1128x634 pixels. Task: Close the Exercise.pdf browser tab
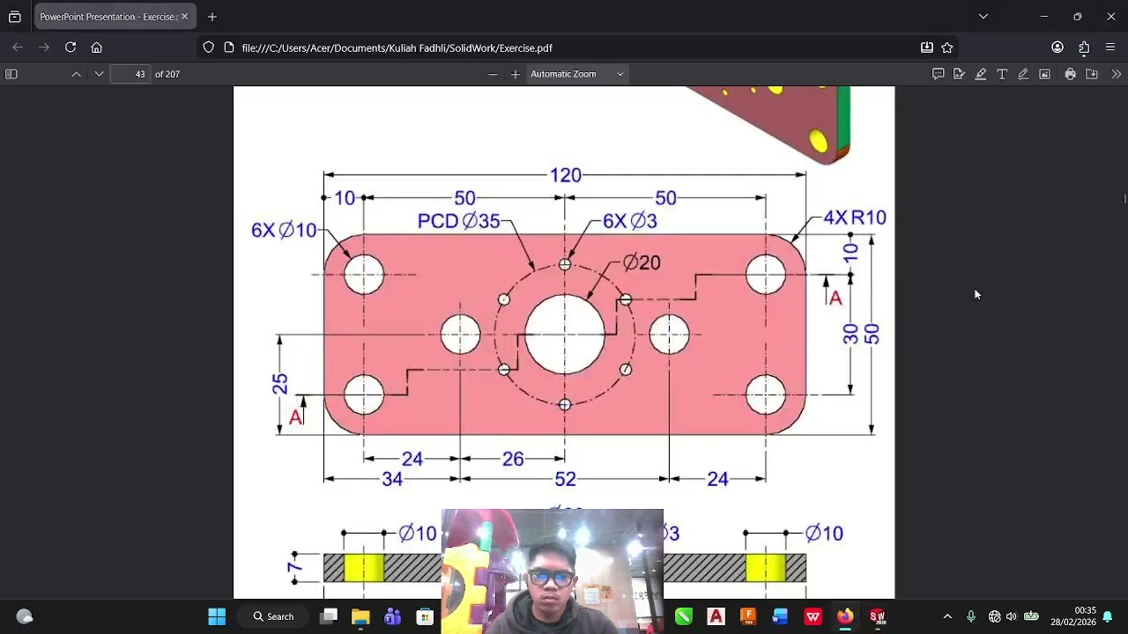(x=184, y=17)
